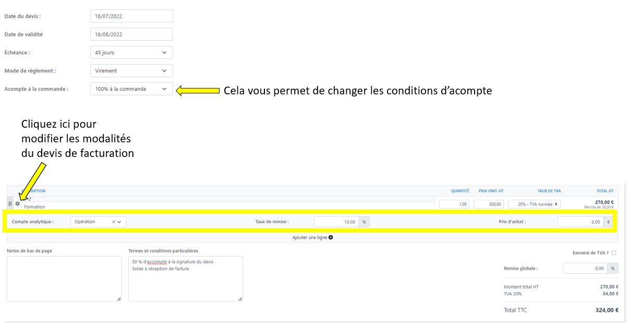Screen dimensions: 630x329
Task: Expand the Compte analytique dropdown
Action: [120, 222]
